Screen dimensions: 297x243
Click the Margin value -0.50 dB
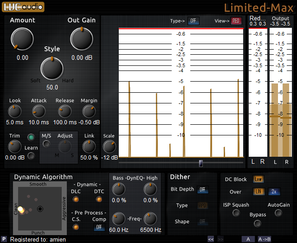tap(89, 122)
